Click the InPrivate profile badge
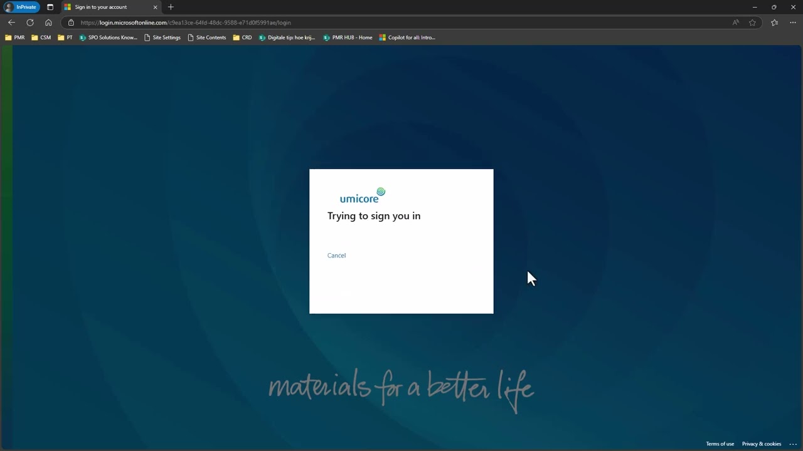 tap(21, 7)
